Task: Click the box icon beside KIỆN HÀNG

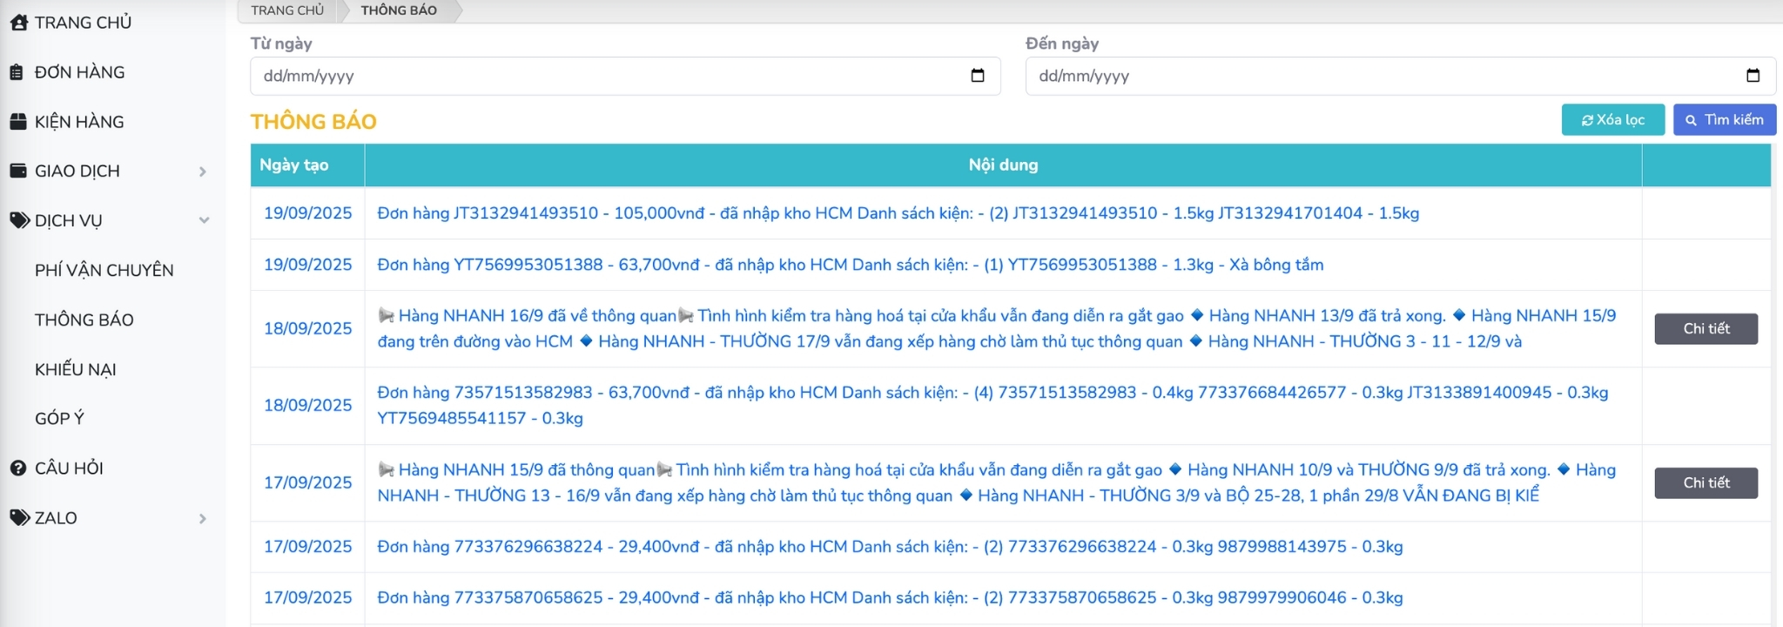Action: [x=18, y=122]
